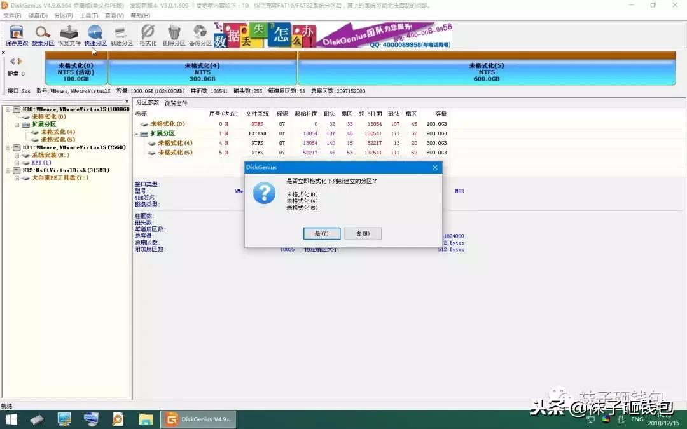Click the 格式化 (Format) toolbar icon
The image size is (687, 429).
tap(148, 34)
